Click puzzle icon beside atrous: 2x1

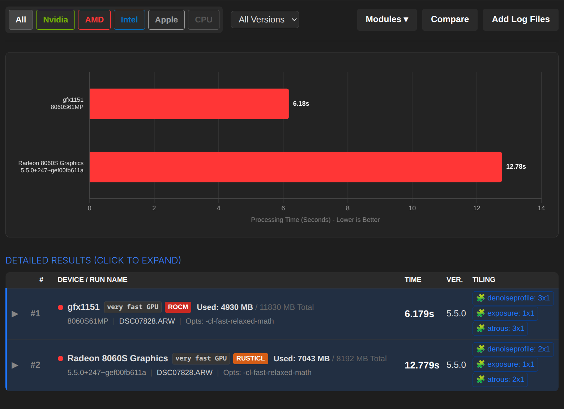480,379
